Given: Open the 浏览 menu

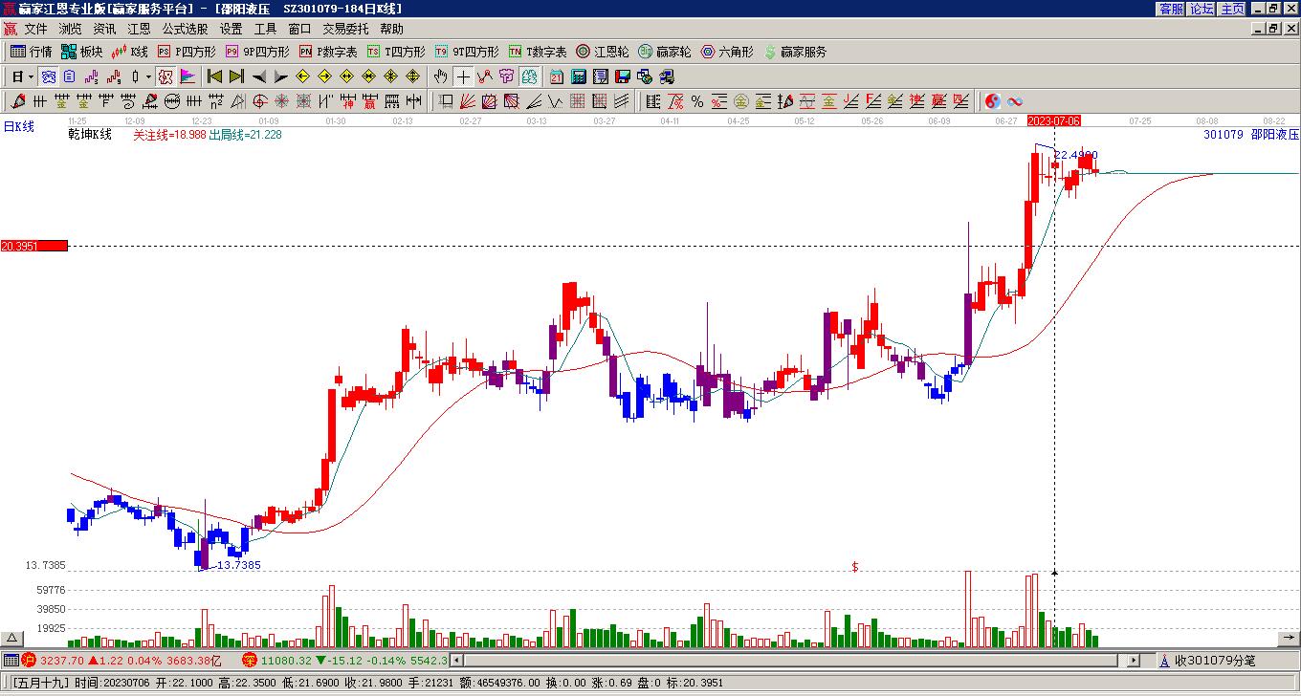Looking at the screenshot, I should pyautogui.click(x=70, y=30).
